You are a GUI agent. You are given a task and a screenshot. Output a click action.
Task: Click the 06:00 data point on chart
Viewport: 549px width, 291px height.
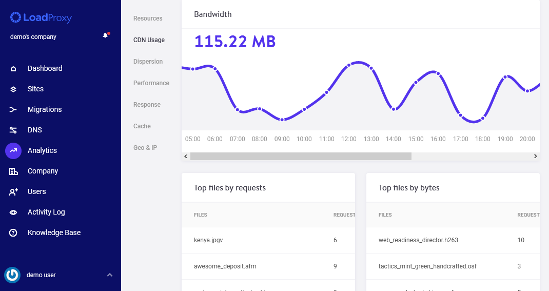(215, 69)
